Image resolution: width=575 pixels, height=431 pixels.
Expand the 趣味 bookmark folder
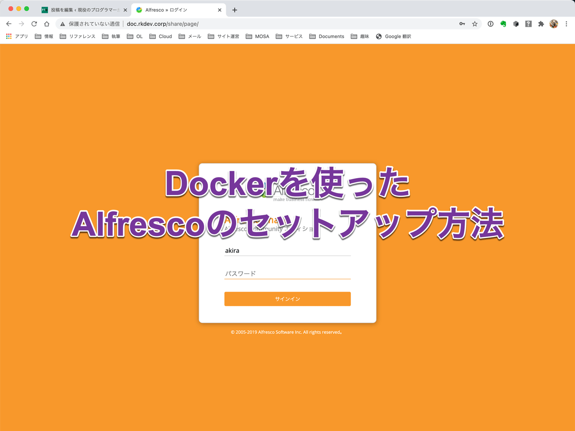click(360, 36)
